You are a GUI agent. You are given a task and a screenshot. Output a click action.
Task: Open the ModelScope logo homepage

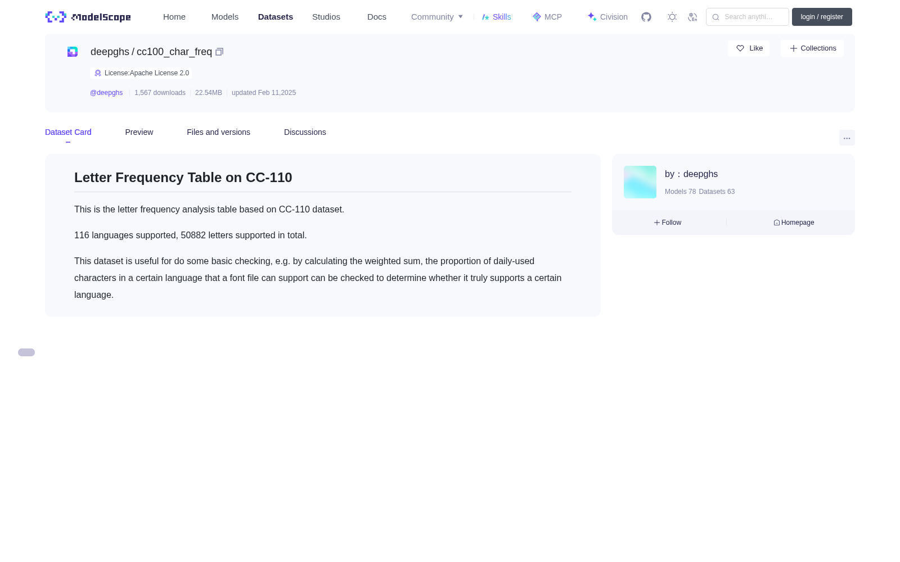point(88,17)
